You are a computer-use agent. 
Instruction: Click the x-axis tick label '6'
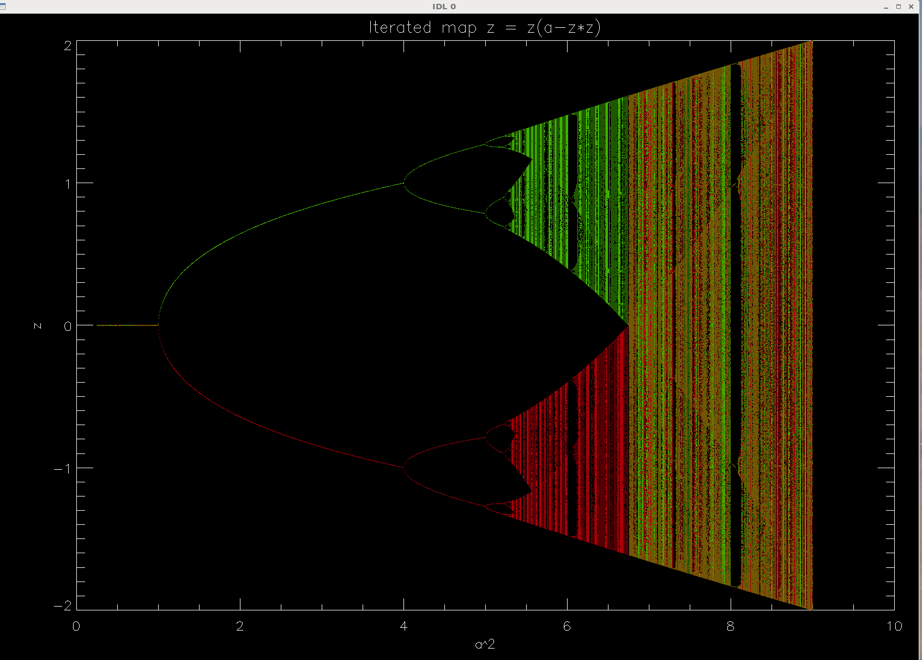click(567, 626)
